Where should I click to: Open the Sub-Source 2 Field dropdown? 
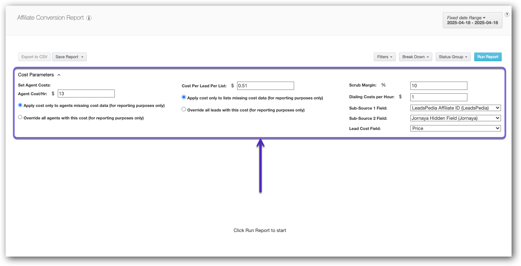point(456,118)
